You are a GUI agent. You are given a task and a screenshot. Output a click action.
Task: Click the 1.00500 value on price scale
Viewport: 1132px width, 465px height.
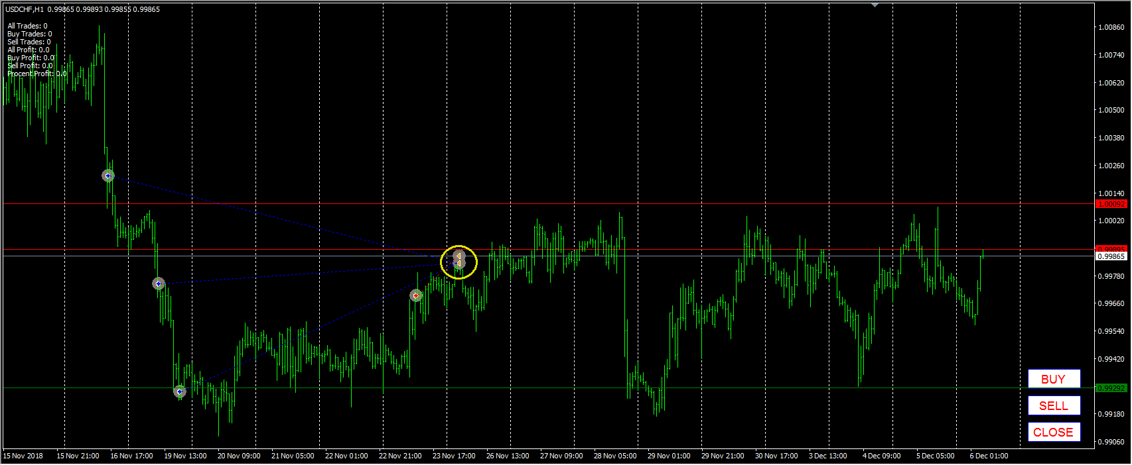click(x=1111, y=110)
